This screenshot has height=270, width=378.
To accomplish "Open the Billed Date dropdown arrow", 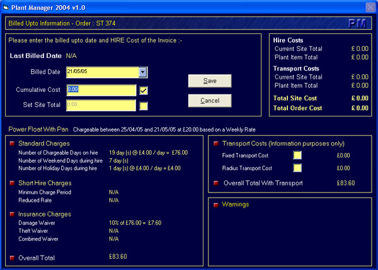I will (x=143, y=72).
